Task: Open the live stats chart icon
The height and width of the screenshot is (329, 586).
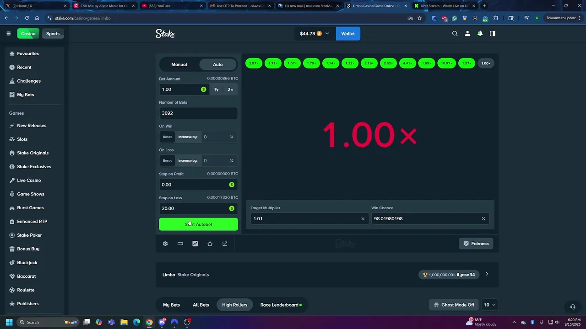Action: coord(195,244)
